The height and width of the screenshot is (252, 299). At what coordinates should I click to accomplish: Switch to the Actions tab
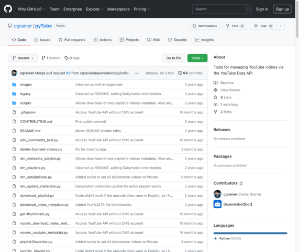coord(103,40)
